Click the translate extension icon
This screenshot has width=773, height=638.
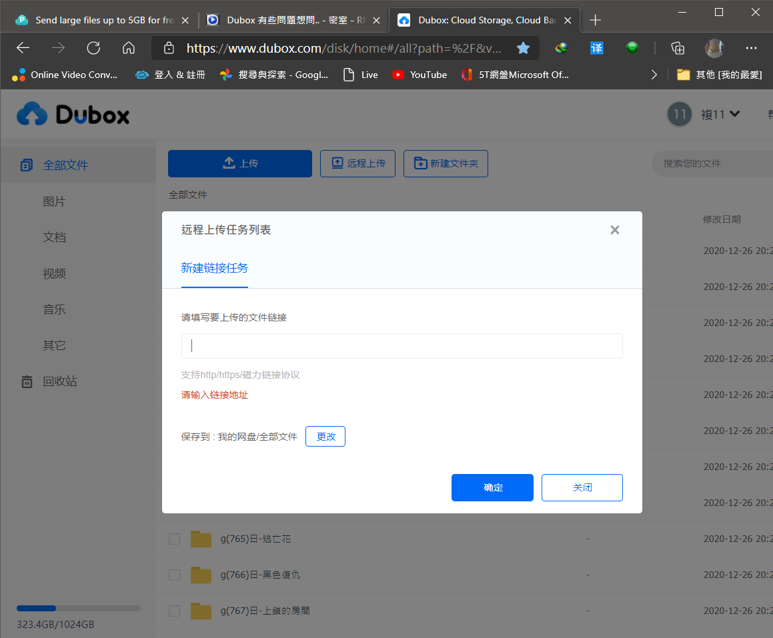click(x=596, y=48)
